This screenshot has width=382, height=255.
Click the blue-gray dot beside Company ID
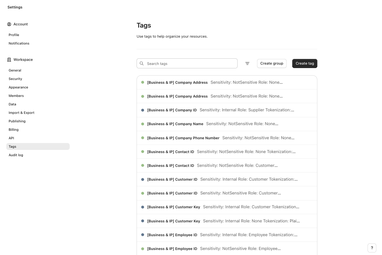point(143,110)
